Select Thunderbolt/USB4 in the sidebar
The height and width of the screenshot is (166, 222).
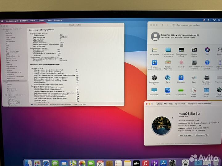coord(12,52)
